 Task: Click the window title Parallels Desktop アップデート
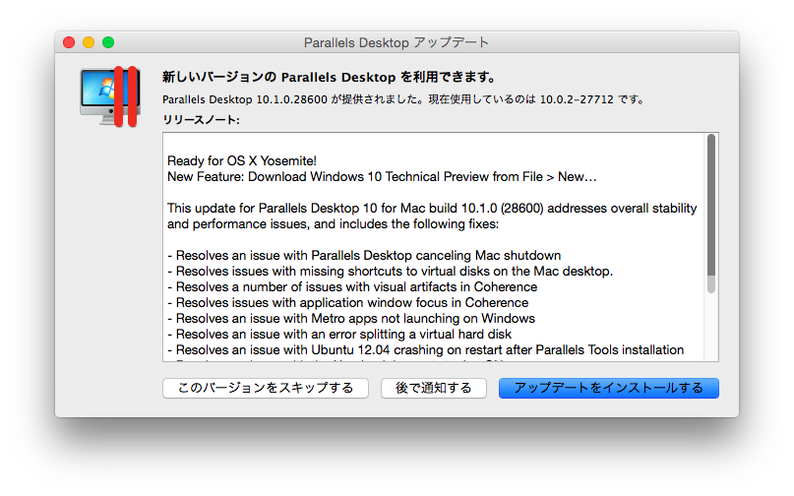pos(396,42)
